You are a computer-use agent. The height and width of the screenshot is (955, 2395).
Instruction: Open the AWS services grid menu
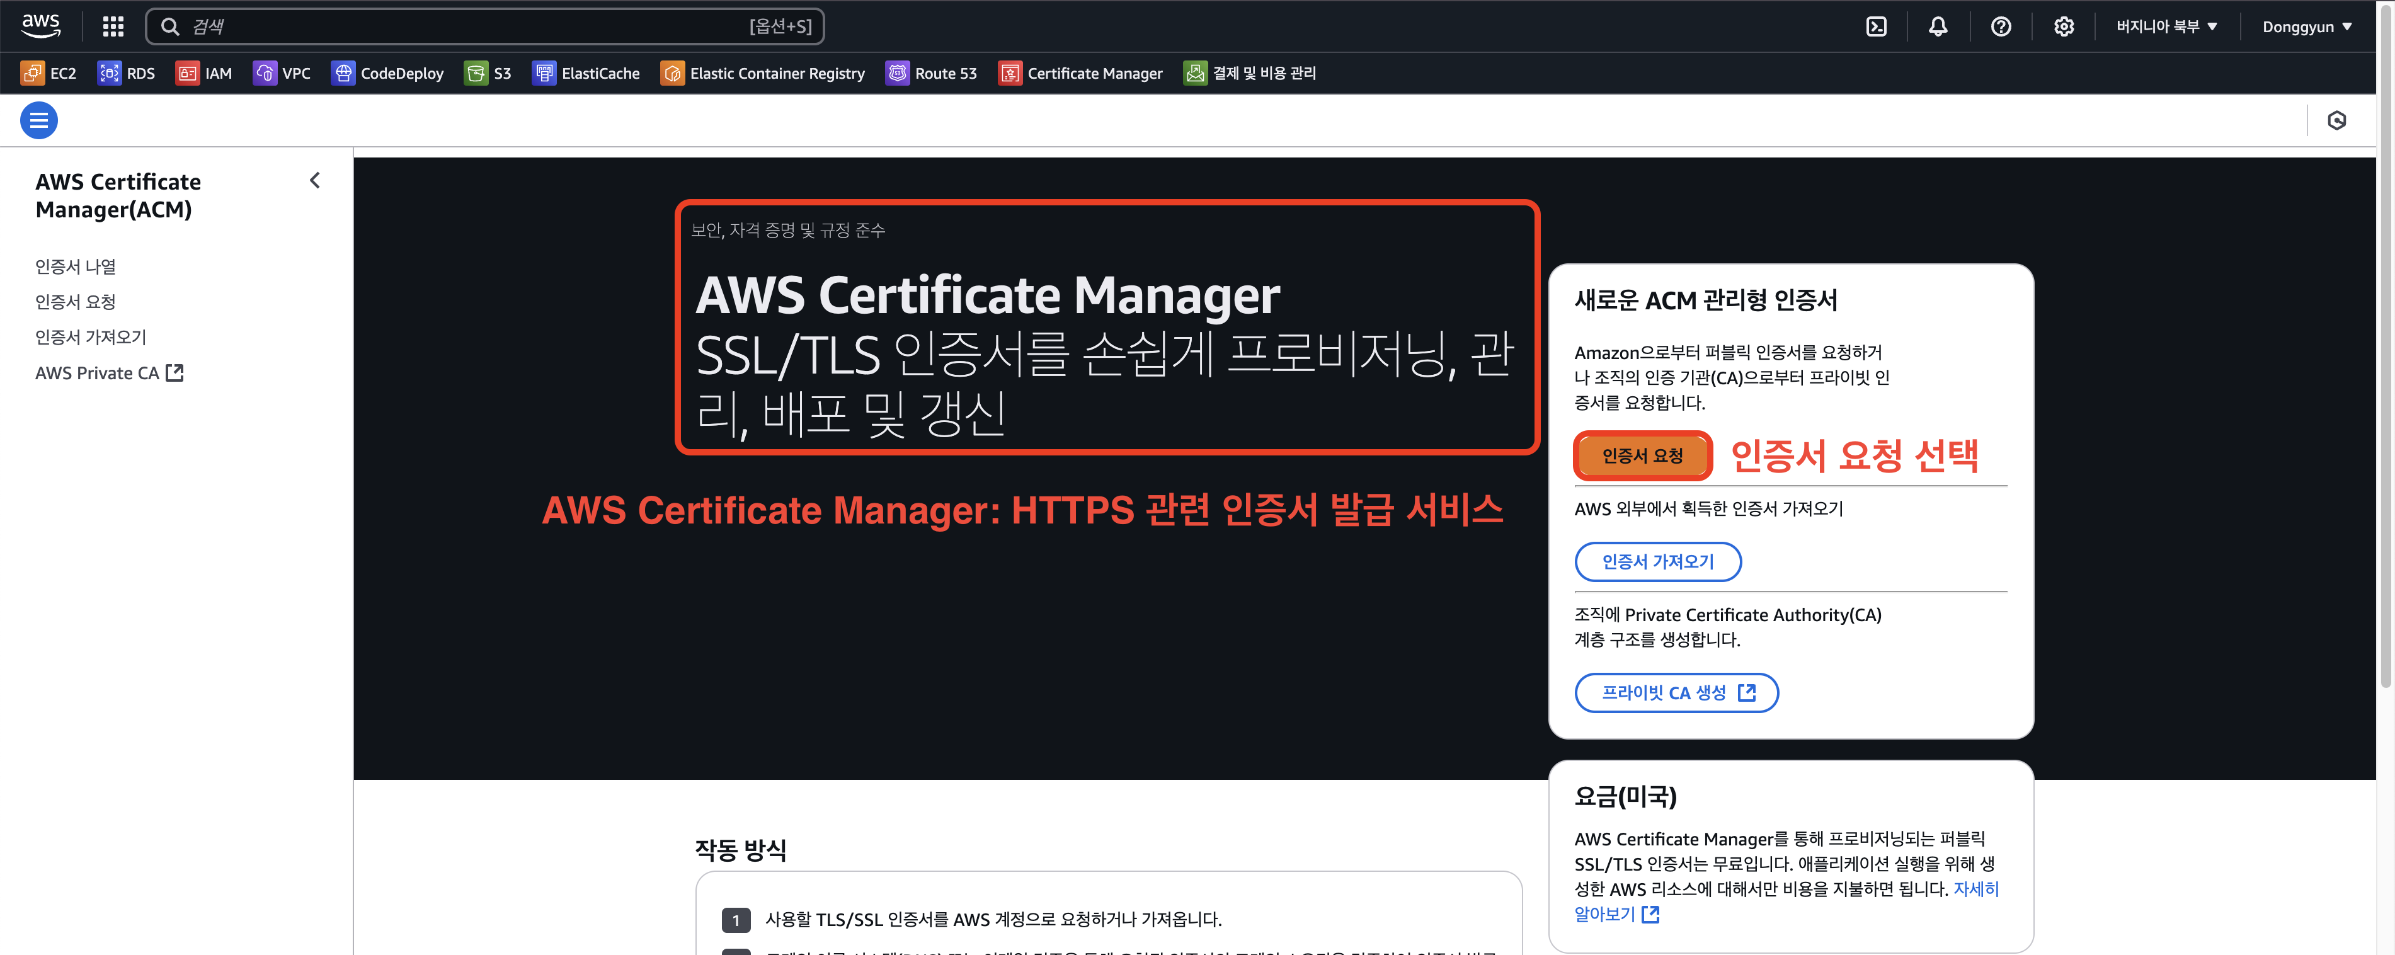click(113, 26)
